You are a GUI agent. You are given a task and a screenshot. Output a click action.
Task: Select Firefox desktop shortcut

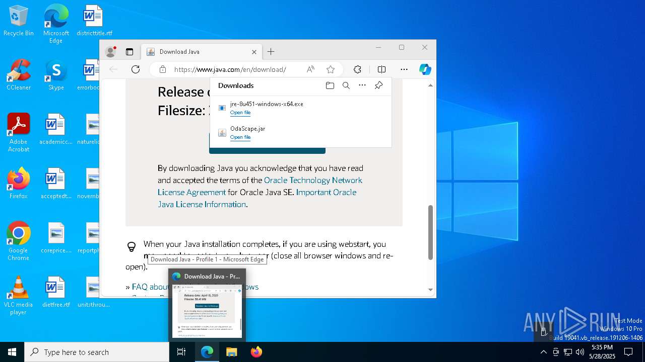click(x=19, y=184)
